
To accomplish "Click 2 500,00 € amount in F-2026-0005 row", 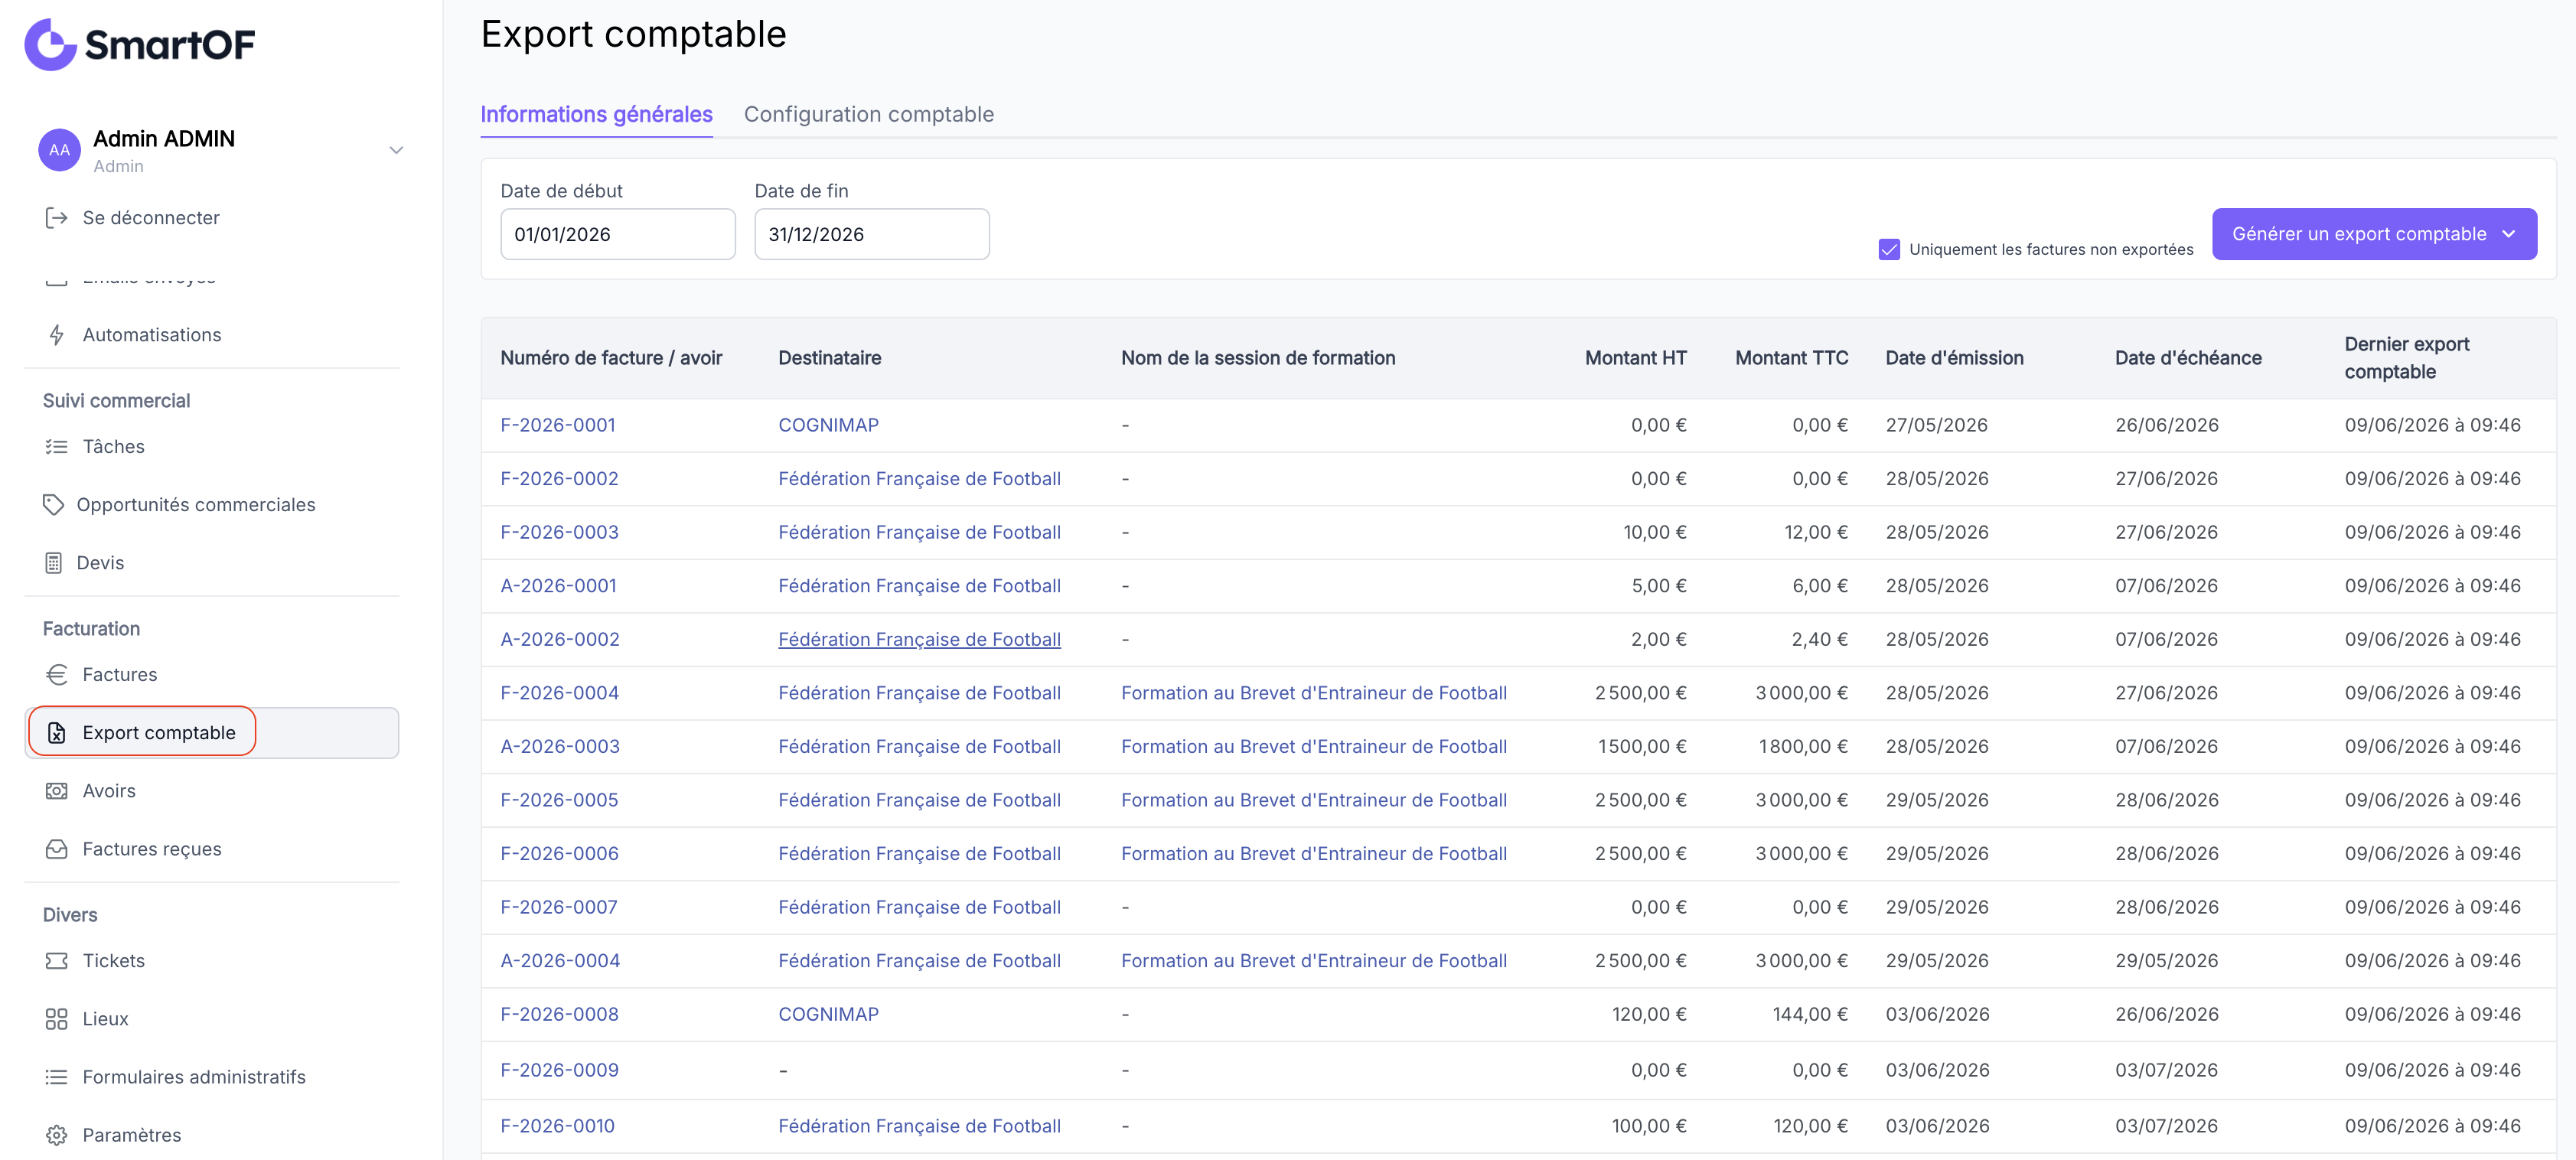I will [1640, 800].
